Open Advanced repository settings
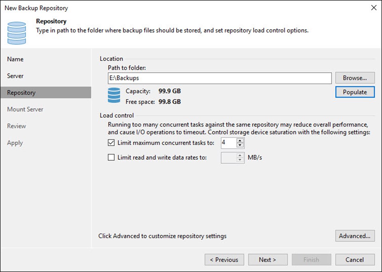The width and height of the screenshot is (382, 272). 354,236
